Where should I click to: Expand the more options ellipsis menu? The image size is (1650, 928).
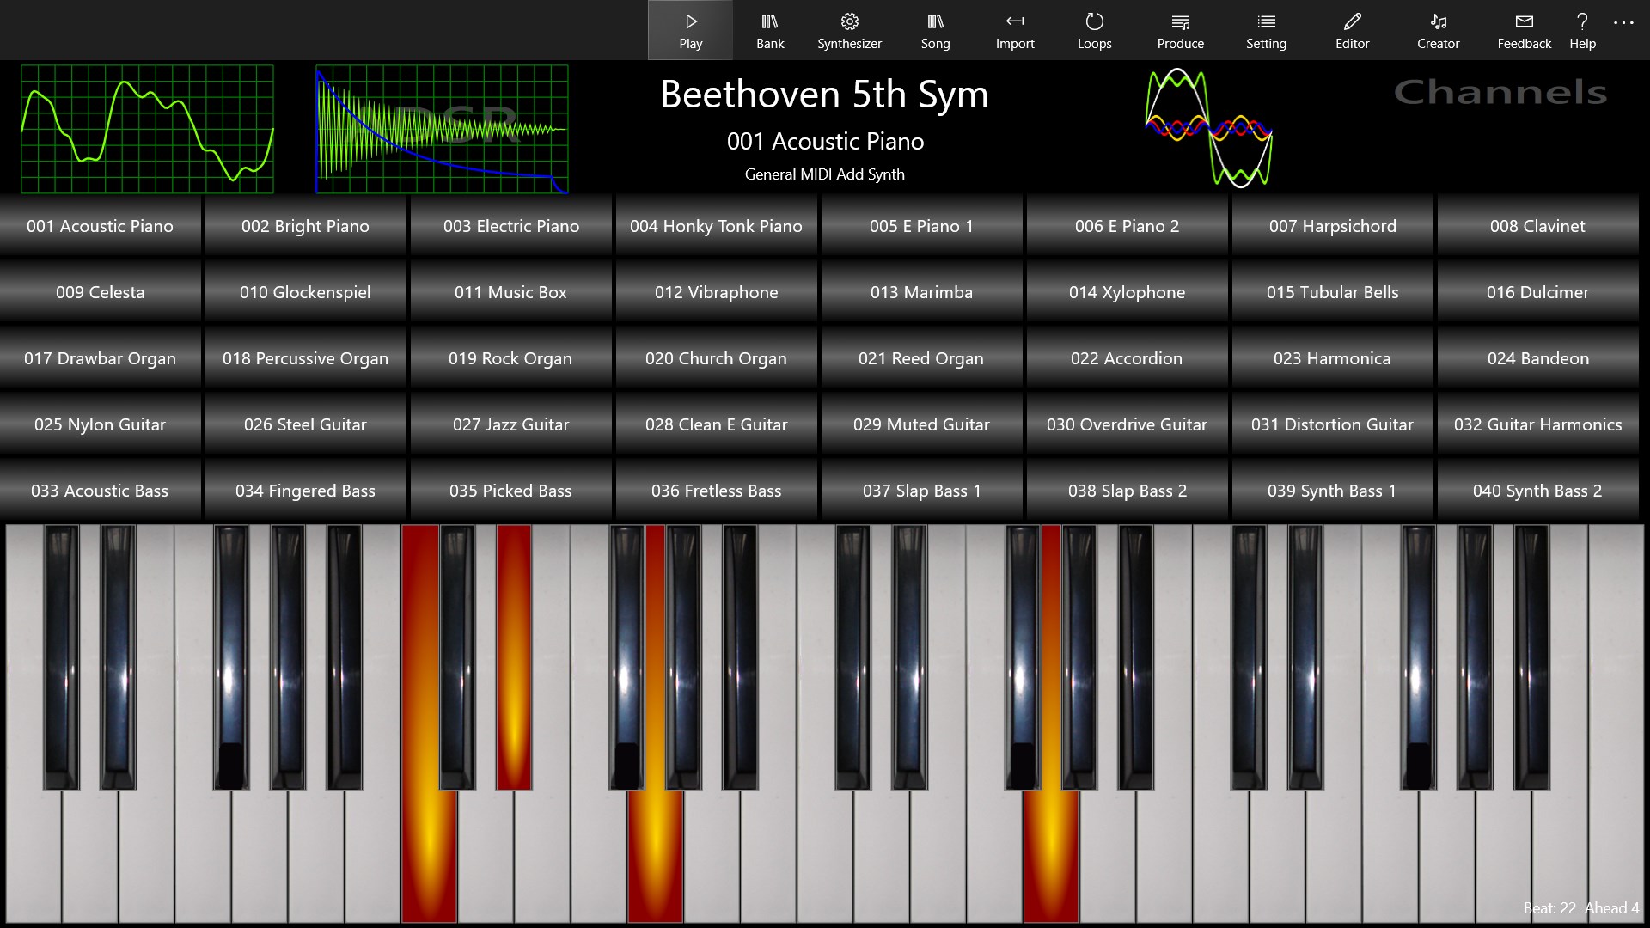pyautogui.click(x=1623, y=23)
